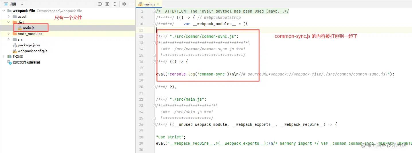412x153 pixels.
Task: Click !*** ./src/common/common-sync.js comment line 14
Action: tap(203, 49)
